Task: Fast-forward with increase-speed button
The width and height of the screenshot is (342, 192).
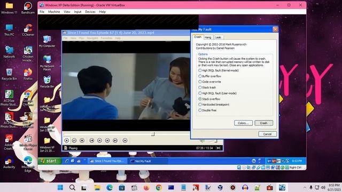Action: click(107, 141)
